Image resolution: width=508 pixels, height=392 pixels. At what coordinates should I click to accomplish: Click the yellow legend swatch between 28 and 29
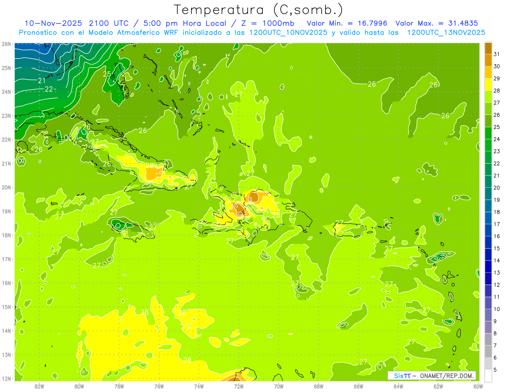pos(489,85)
